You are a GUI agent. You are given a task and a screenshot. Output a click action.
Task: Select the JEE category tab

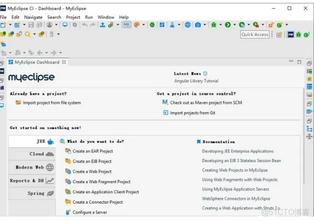32,141
